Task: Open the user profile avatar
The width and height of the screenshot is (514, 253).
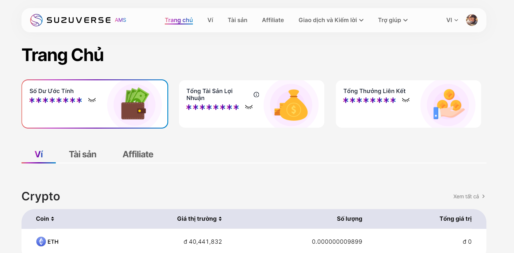Action: pos(472,20)
